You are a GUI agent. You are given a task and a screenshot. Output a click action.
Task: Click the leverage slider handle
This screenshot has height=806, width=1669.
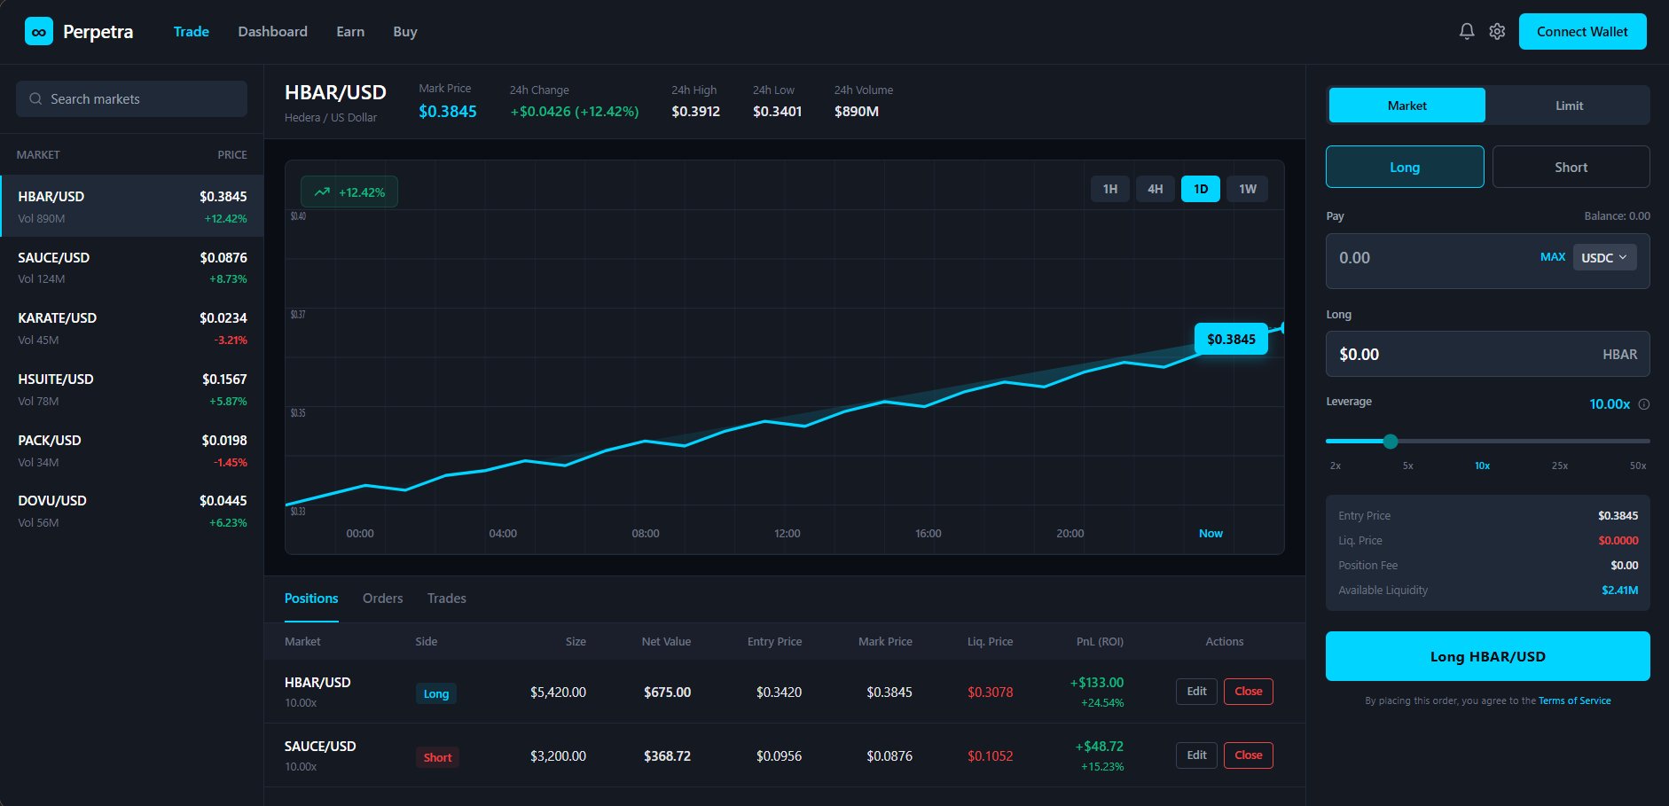pyautogui.click(x=1390, y=442)
